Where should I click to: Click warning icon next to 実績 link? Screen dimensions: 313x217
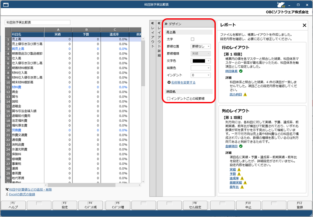coord(239,170)
